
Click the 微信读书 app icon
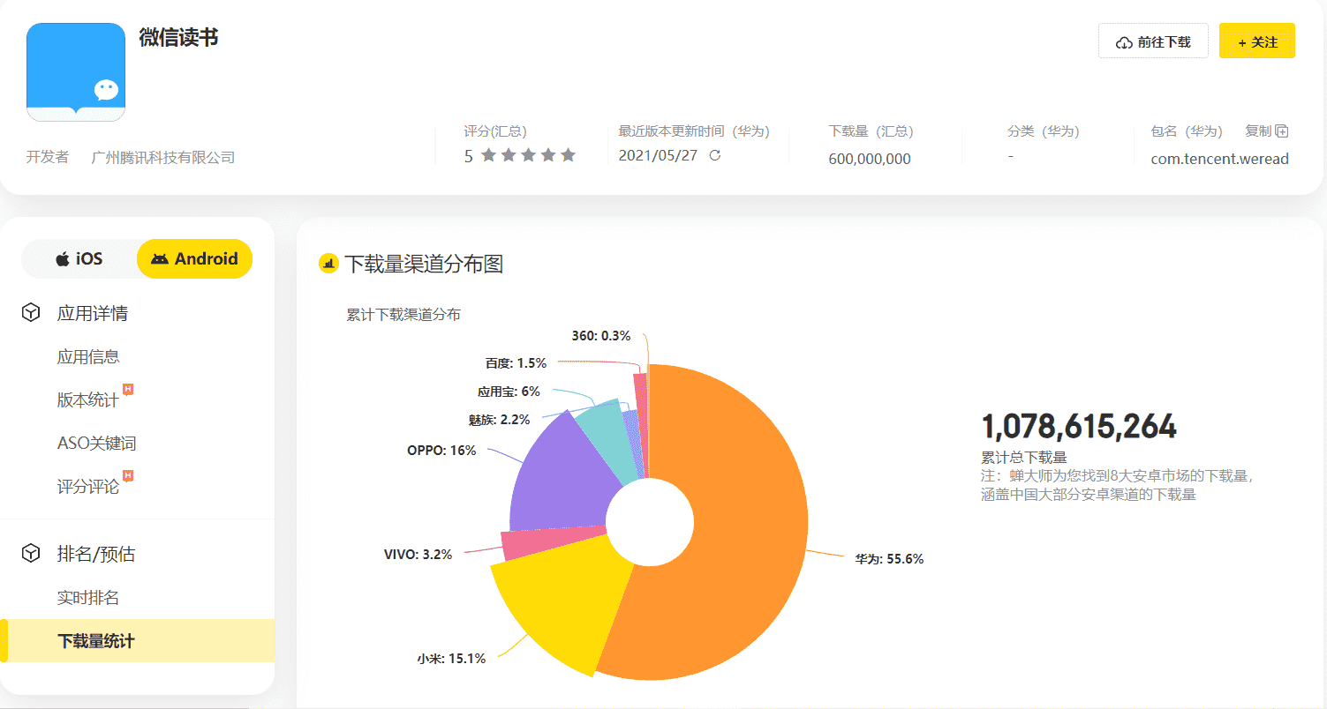[76, 72]
